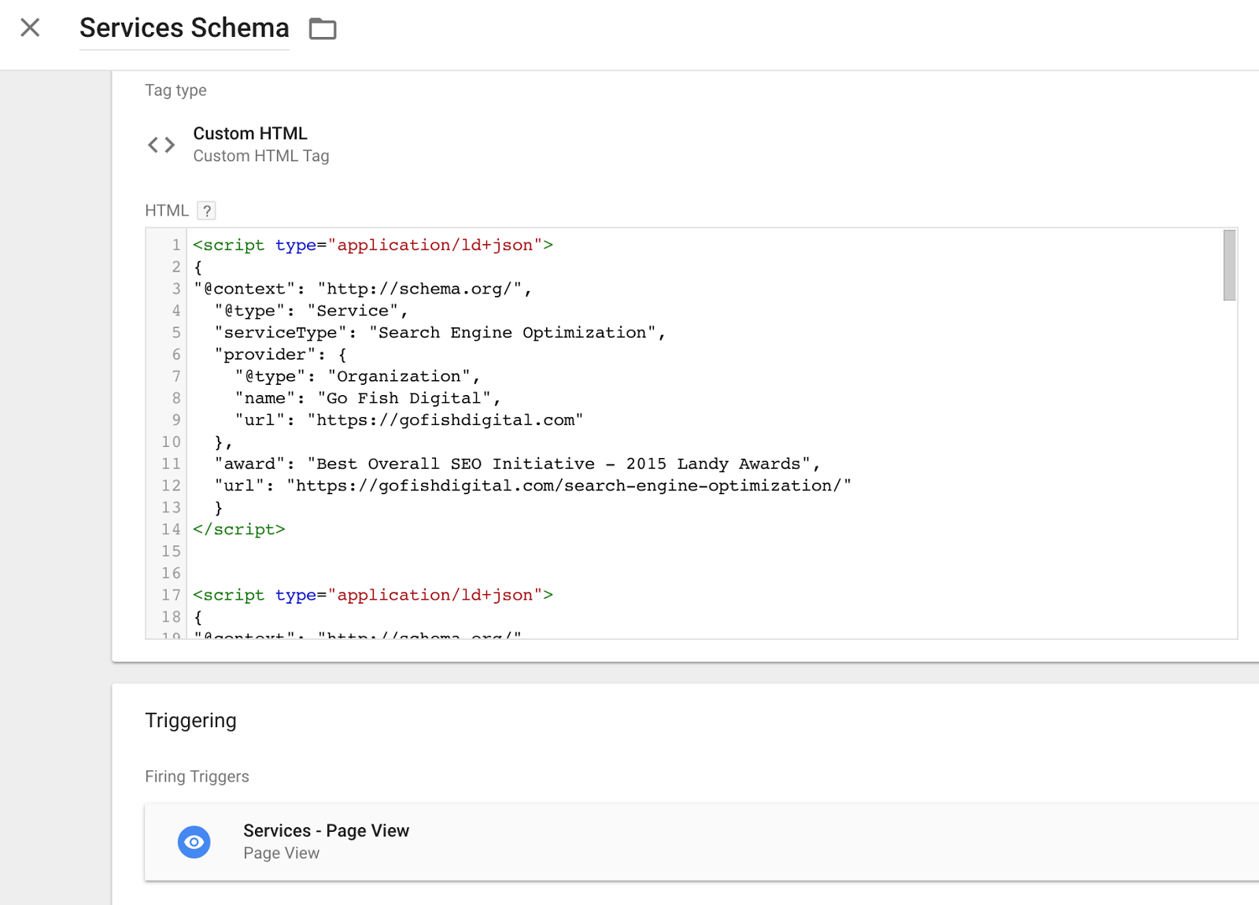The height and width of the screenshot is (905, 1259).
Task: Click the "provider": { line
Action: [280, 355]
